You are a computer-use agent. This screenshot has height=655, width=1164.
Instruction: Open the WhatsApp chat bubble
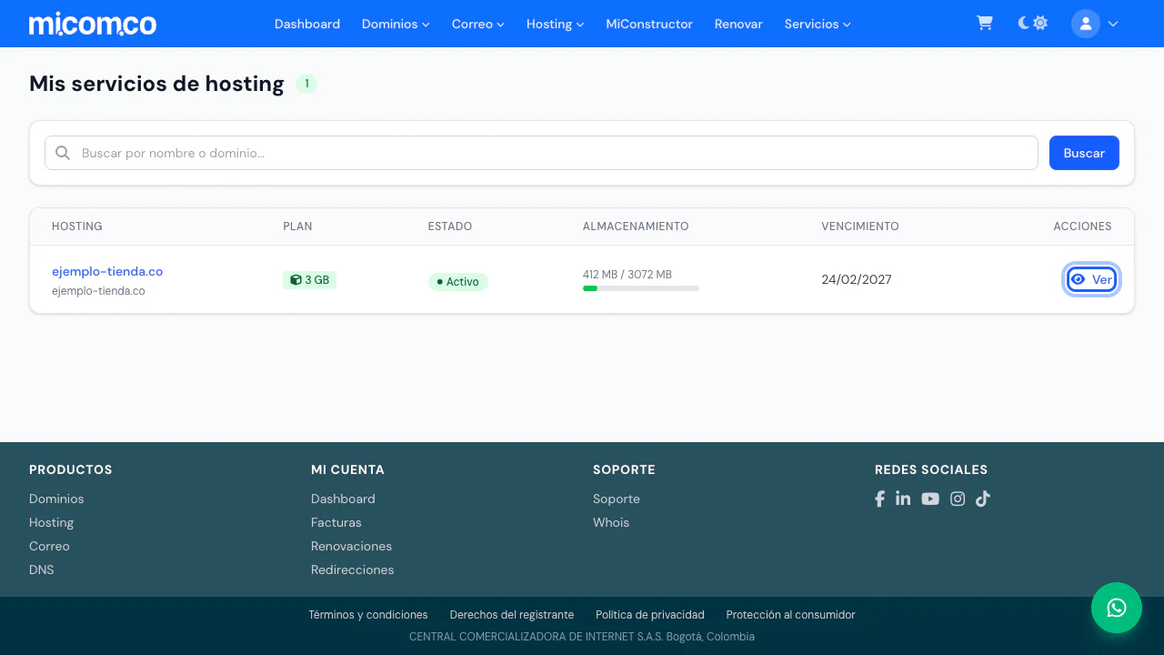pyautogui.click(x=1117, y=608)
